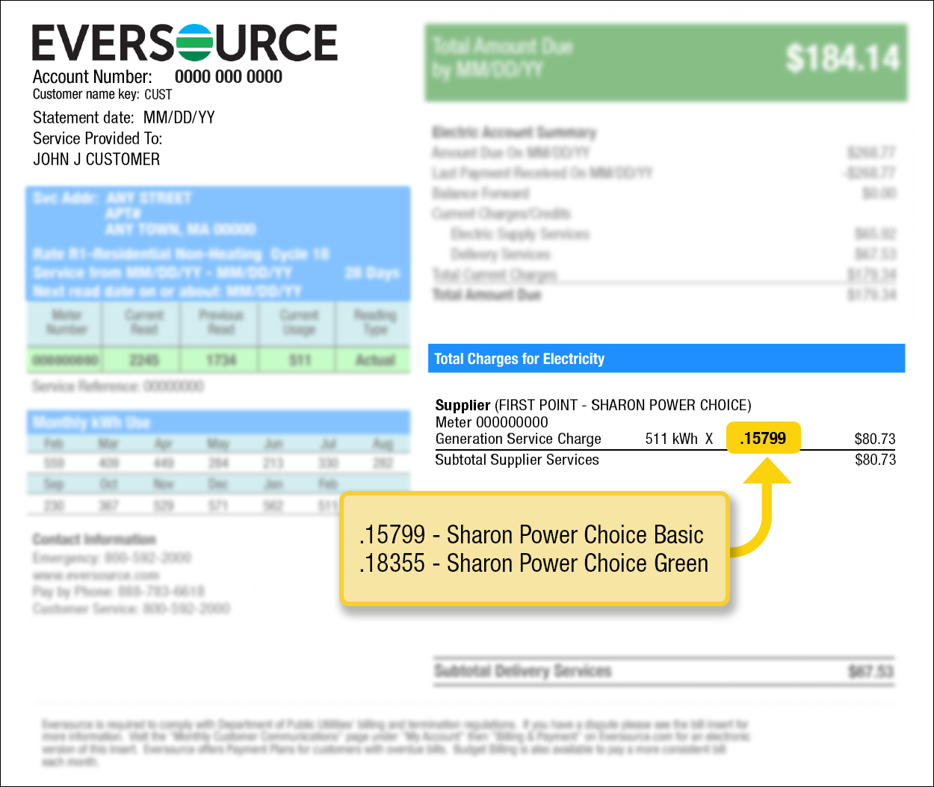The image size is (934, 787).
Task: Click the Service Provided To label
Action: 97,138
